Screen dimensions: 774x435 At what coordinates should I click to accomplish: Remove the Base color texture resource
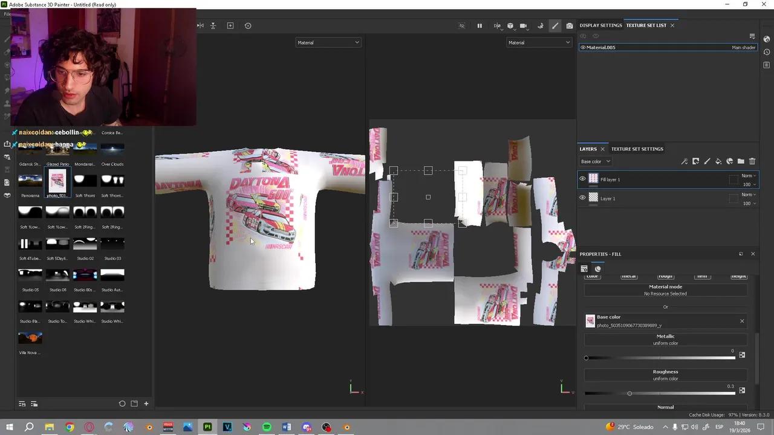pos(742,321)
